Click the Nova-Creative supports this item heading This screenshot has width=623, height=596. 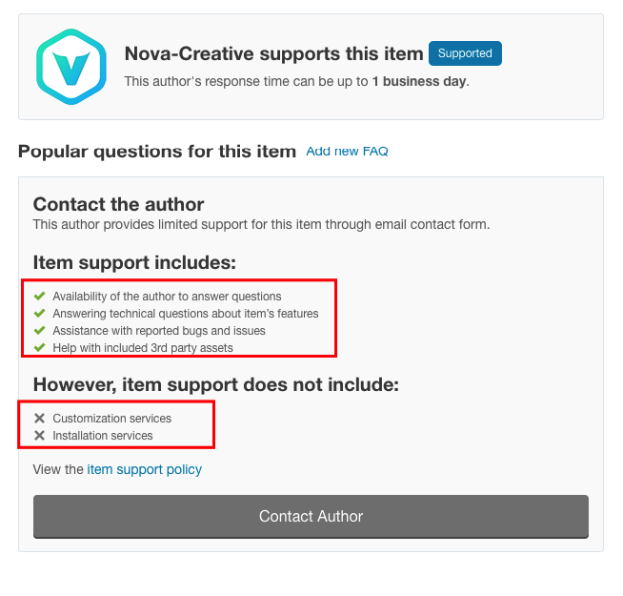tap(273, 53)
